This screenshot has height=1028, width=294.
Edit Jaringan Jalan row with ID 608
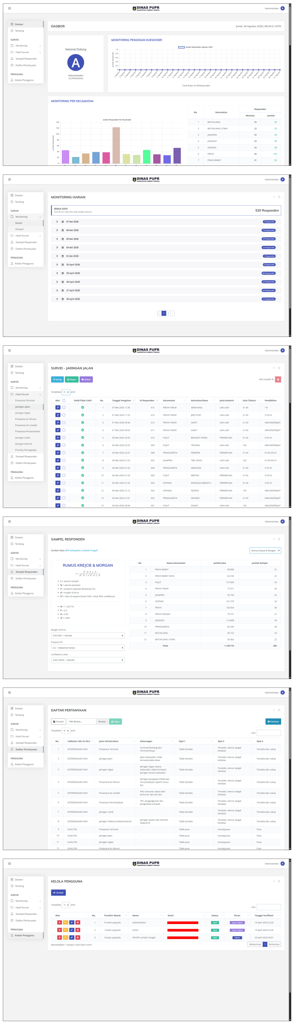click(58, 453)
